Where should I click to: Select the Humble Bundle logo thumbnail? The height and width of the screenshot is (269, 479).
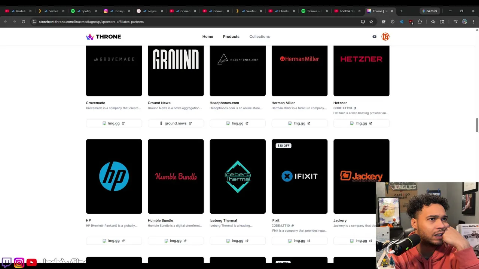point(176,176)
